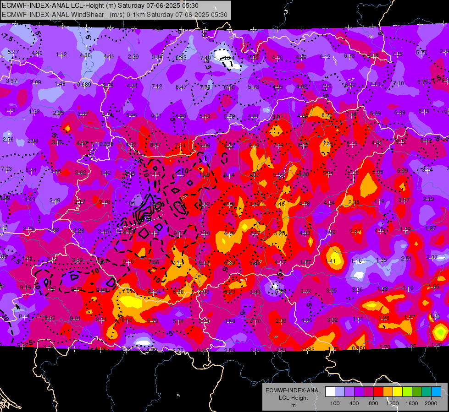Click the legend tick label 800
Screen dimensions: 449x412
tap(373, 403)
